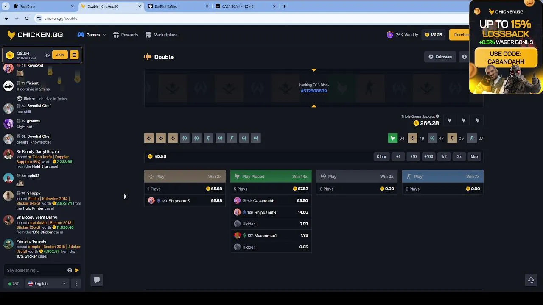Reload the page
This screenshot has width=543, height=305.
click(x=27, y=18)
